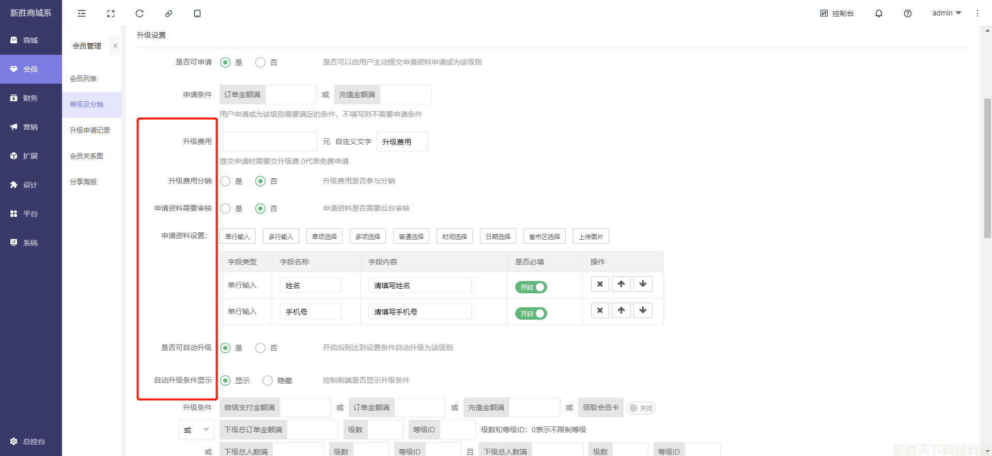
Task: Open 升级申请记录 in the submenu
Action: [90, 130]
